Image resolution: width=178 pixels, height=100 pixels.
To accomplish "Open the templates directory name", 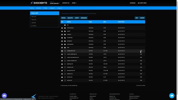I will tap(69, 41).
